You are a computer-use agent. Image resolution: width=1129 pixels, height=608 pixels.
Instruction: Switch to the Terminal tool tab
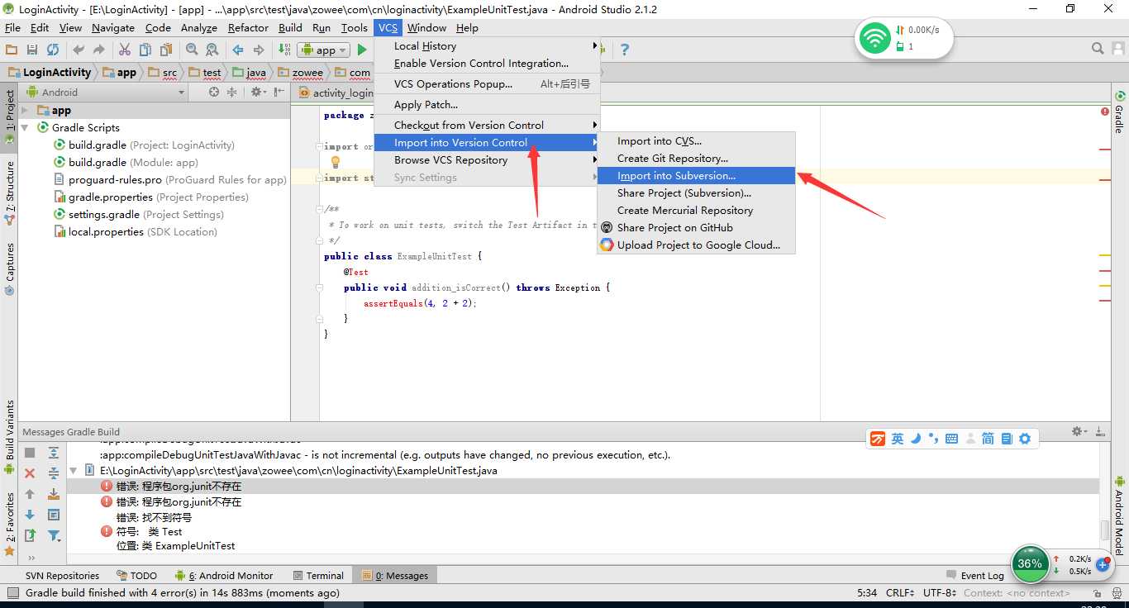point(317,576)
